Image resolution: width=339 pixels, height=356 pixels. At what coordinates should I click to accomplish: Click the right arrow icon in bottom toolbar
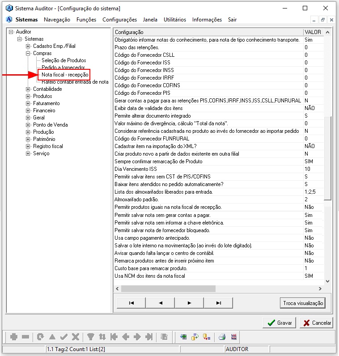137,337
